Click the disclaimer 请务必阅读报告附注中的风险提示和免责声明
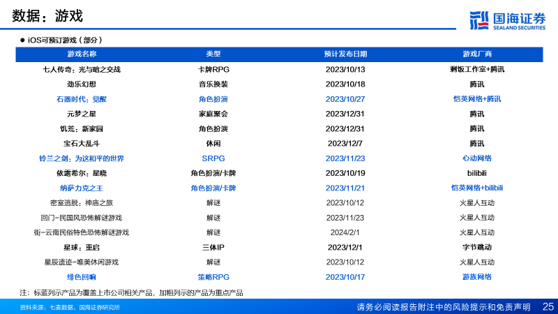558x314 pixels. click(x=444, y=307)
